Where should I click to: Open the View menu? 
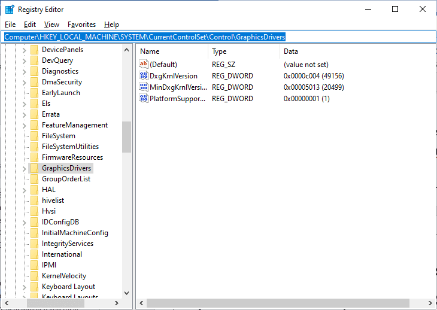(x=51, y=25)
